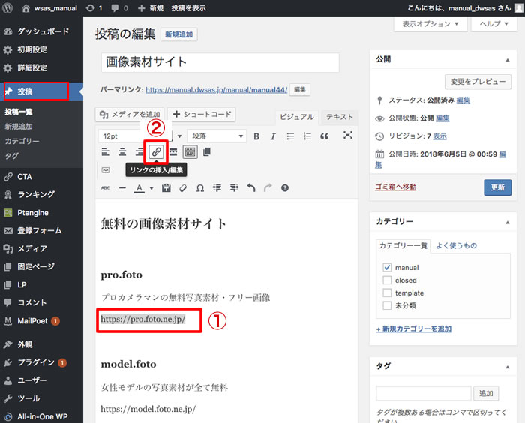Check the closed category checkbox

click(387, 280)
